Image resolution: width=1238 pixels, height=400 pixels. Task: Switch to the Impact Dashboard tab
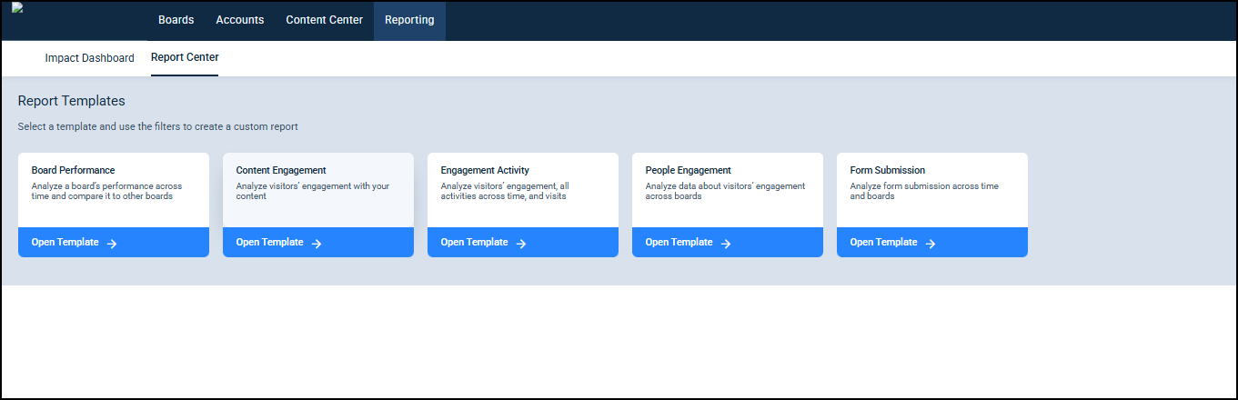click(89, 58)
